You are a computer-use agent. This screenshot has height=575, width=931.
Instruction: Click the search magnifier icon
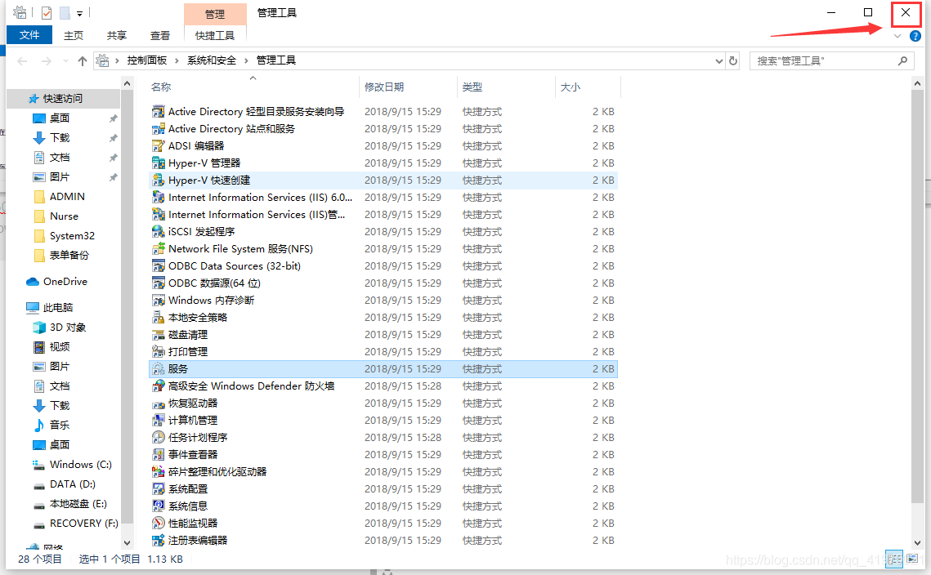[902, 60]
